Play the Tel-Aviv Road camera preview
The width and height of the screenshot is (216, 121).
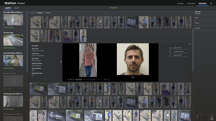pyautogui.click(x=13, y=40)
